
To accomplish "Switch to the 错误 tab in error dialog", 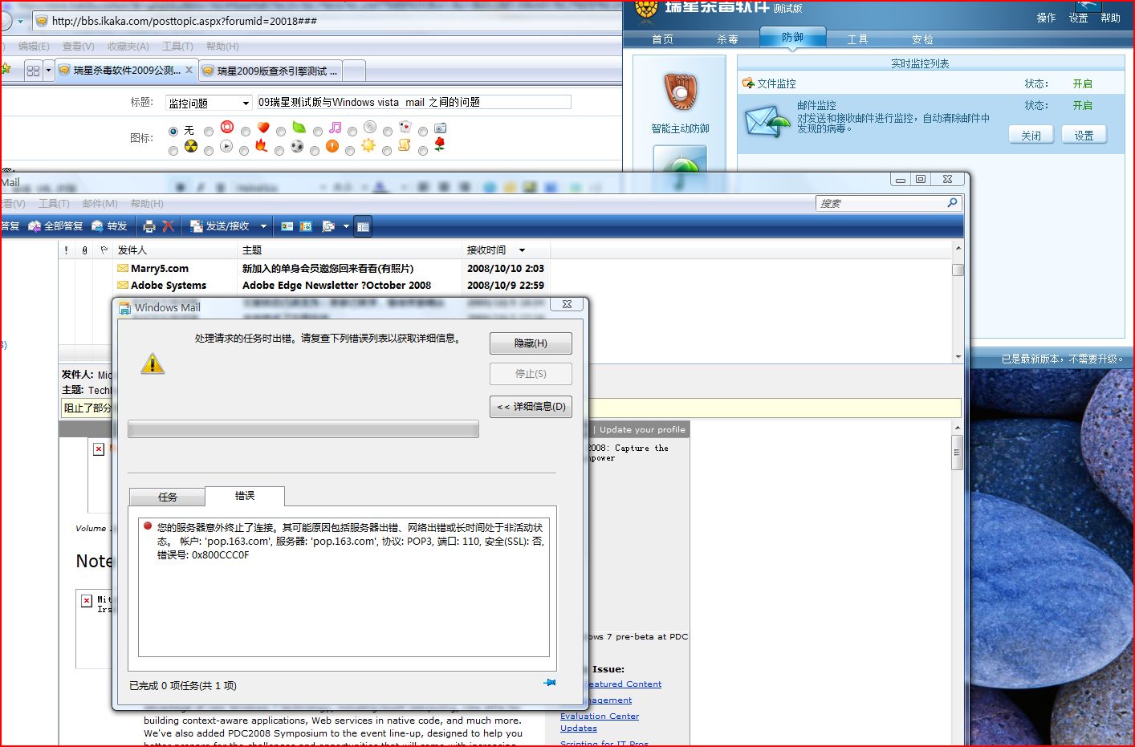I will click(x=245, y=496).
